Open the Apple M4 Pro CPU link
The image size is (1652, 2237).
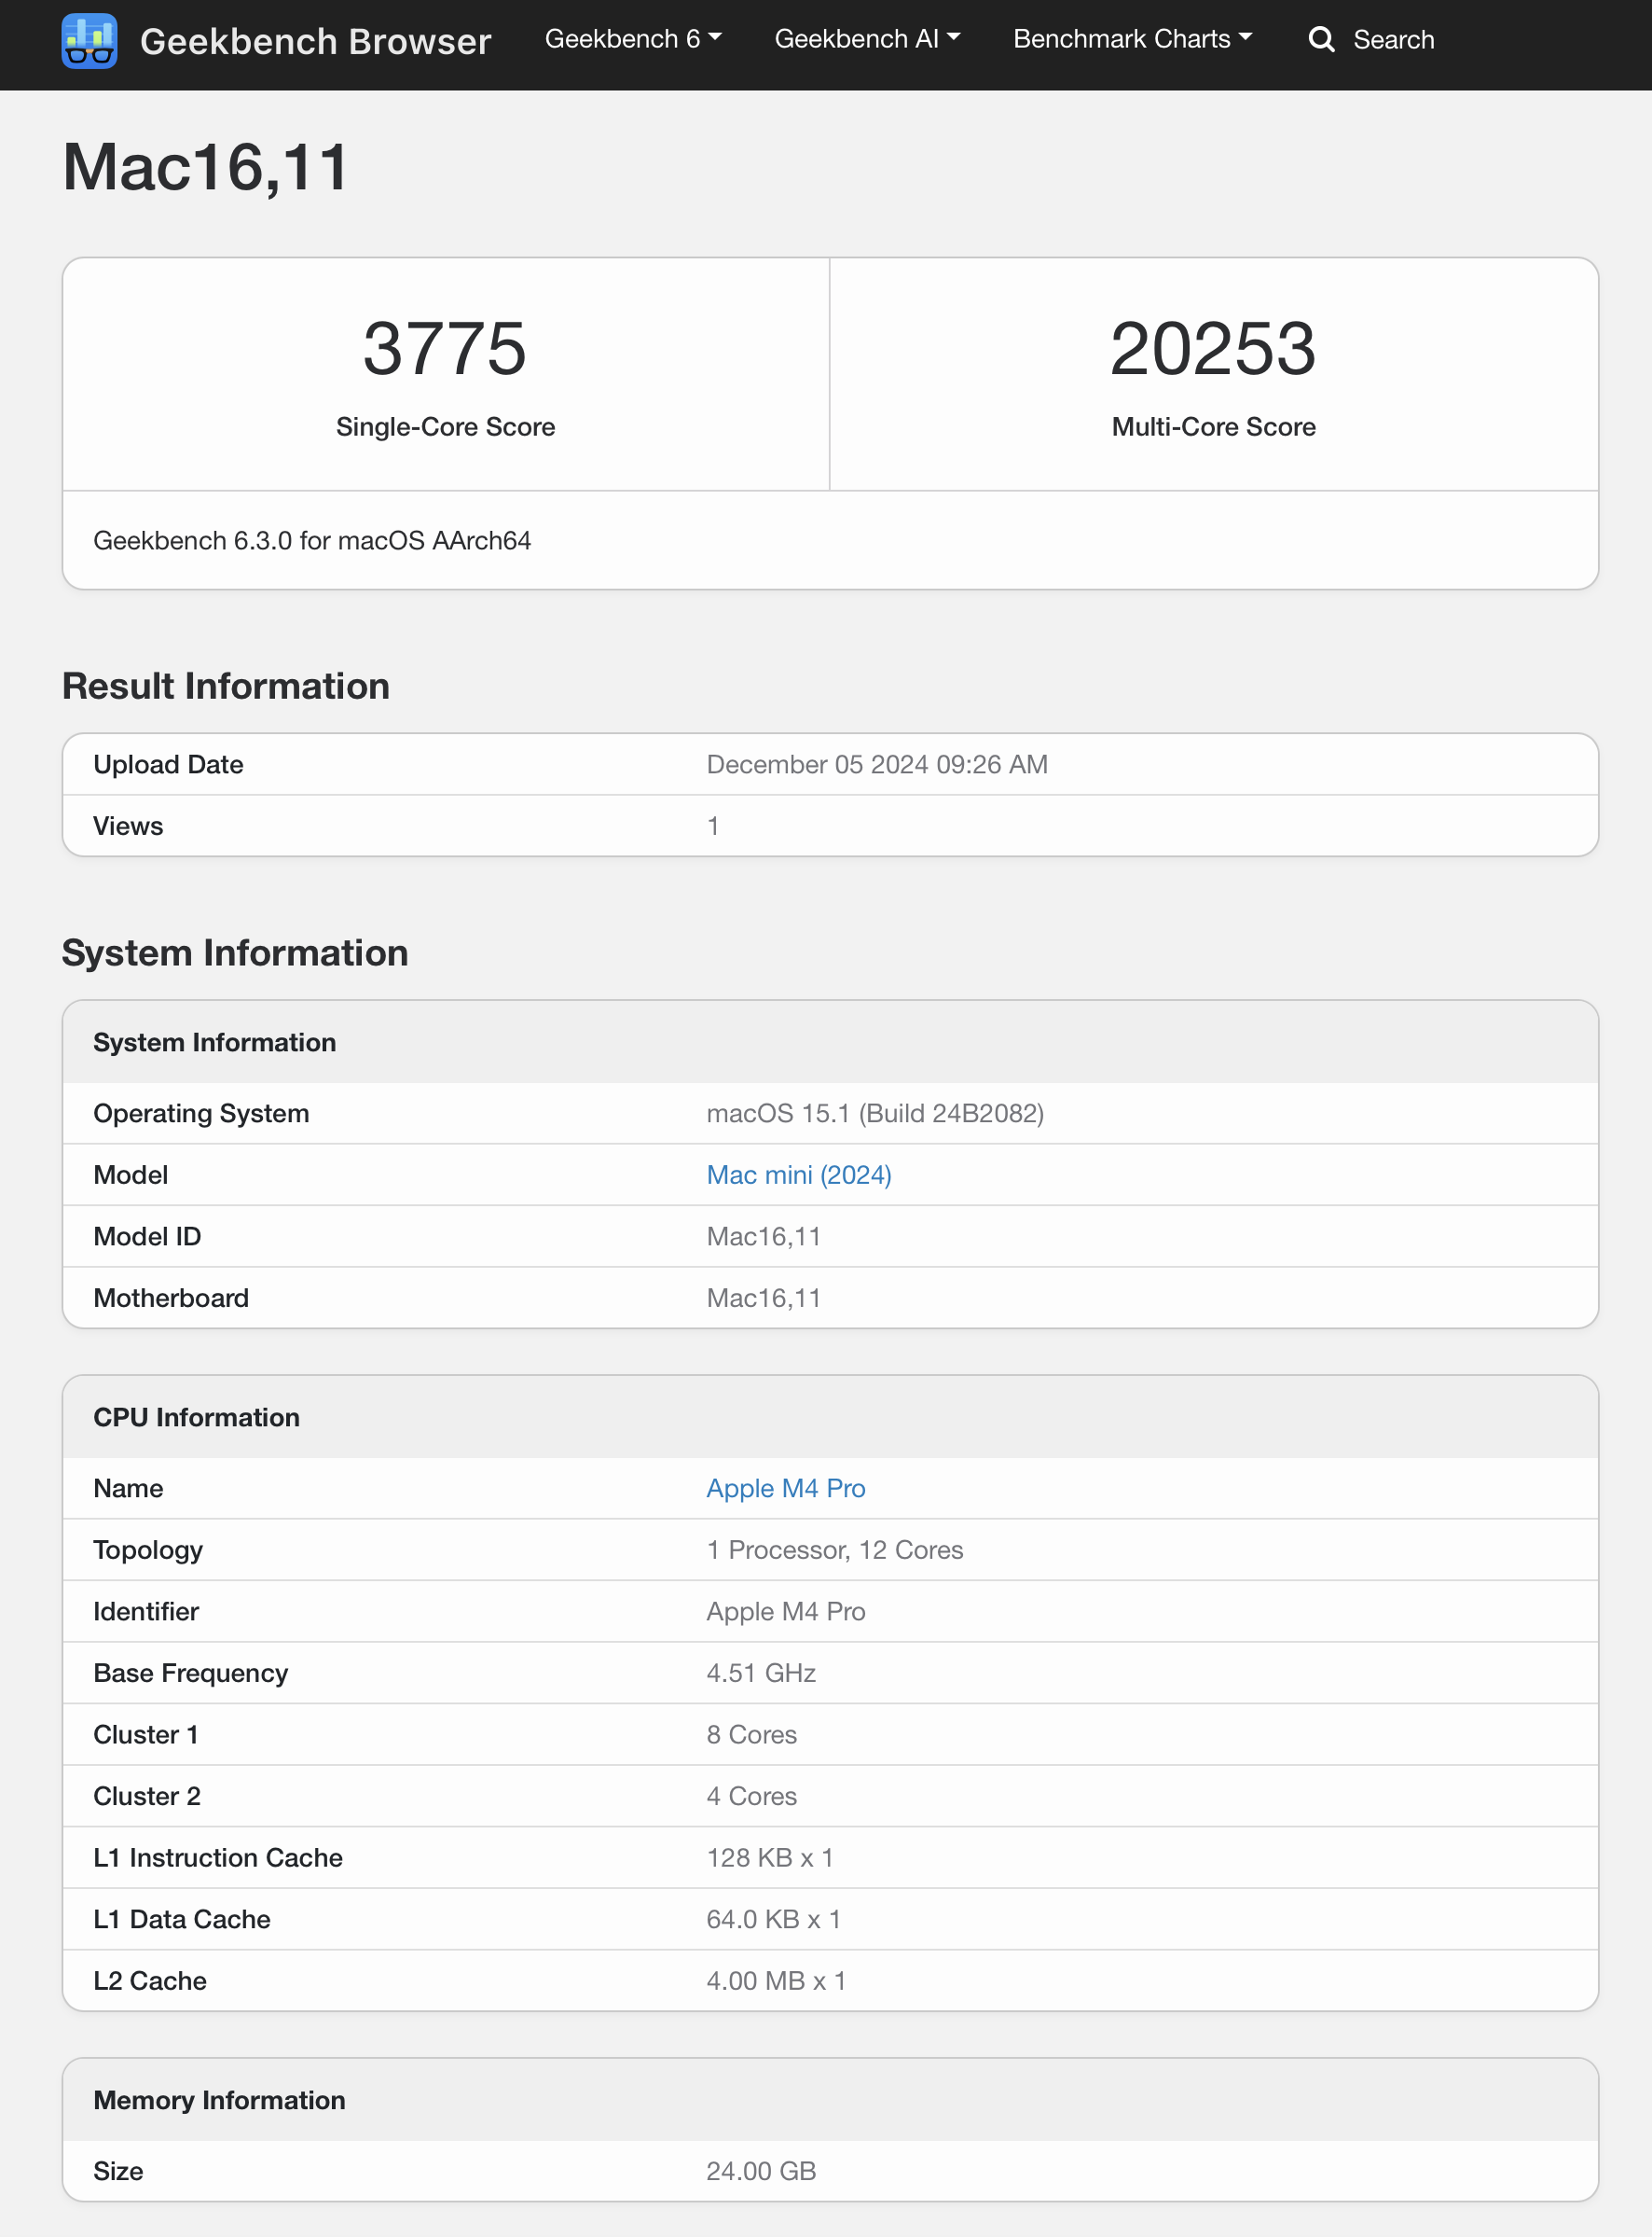coord(786,1488)
